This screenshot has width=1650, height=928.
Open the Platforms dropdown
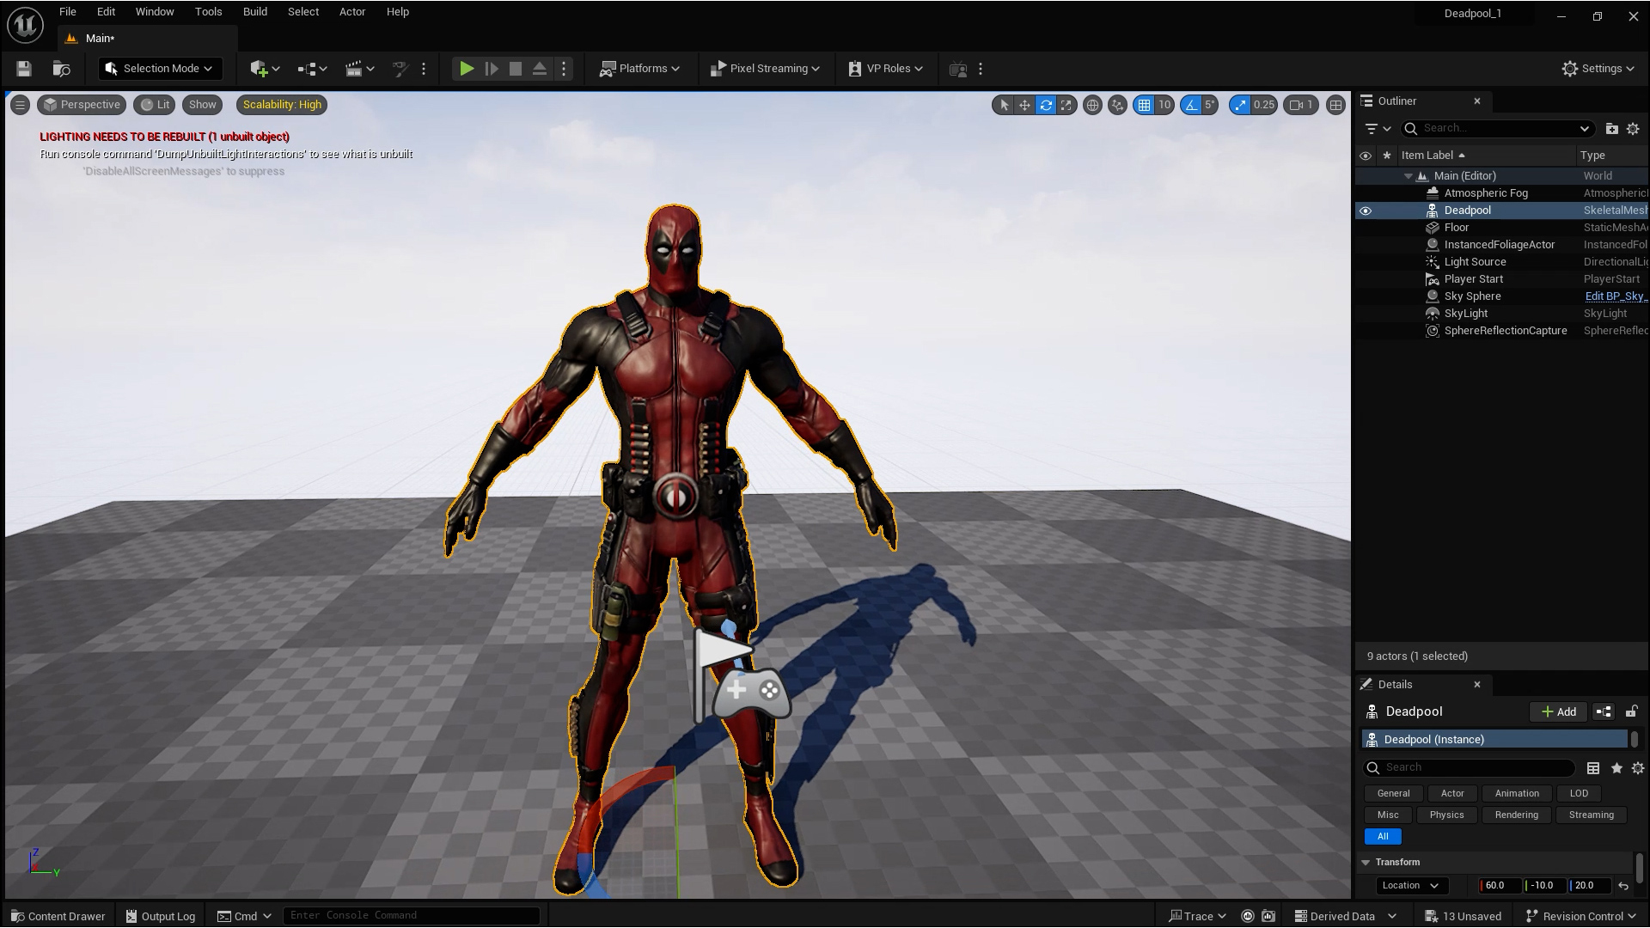tap(639, 68)
